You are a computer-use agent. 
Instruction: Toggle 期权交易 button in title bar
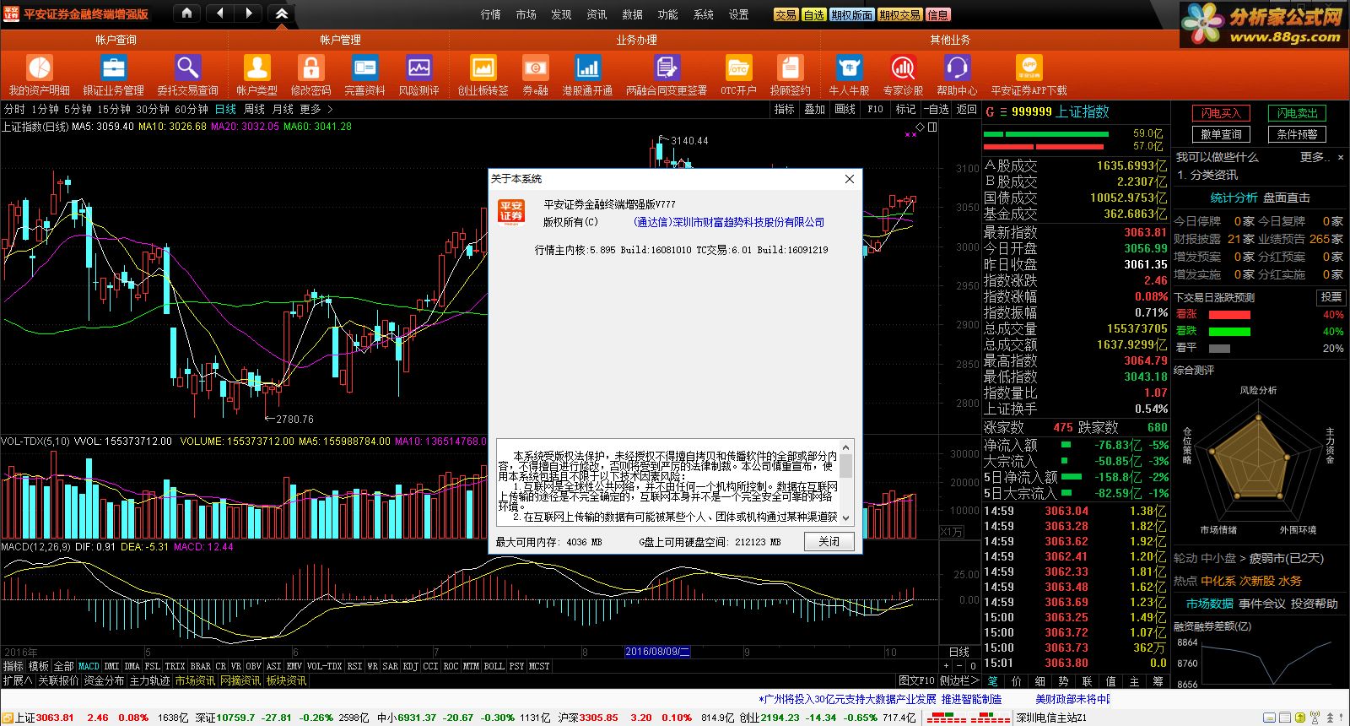(x=899, y=14)
